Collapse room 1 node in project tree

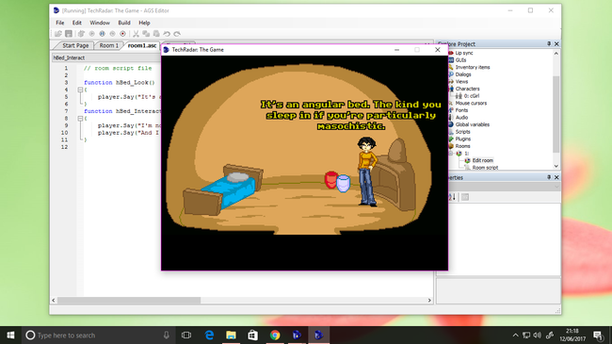point(451,154)
